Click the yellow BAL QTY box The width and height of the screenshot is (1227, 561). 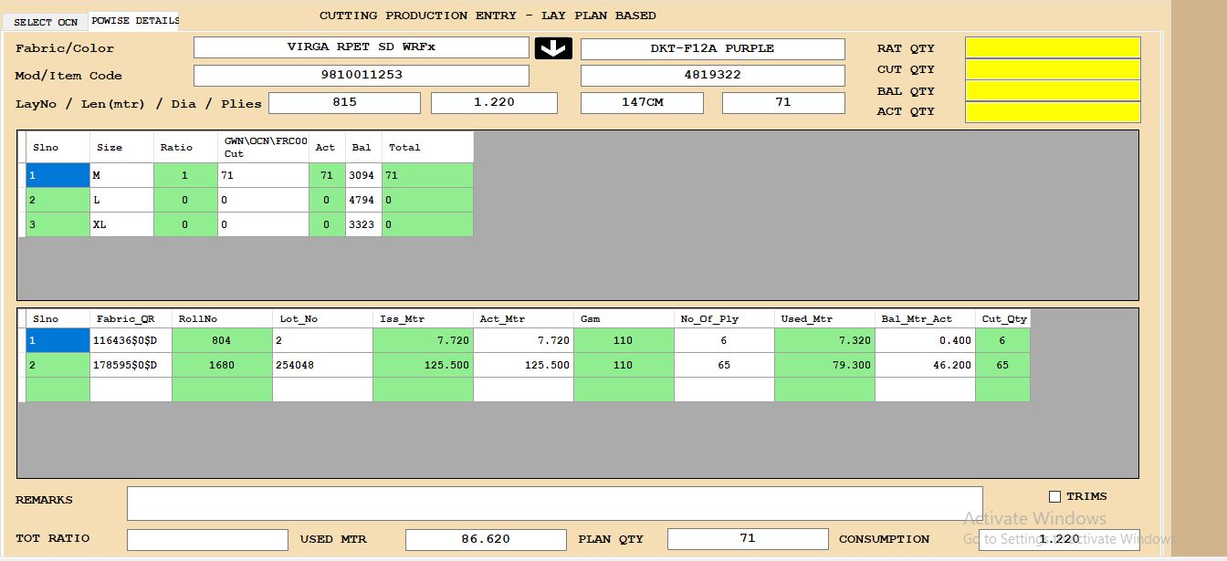pos(1053,90)
